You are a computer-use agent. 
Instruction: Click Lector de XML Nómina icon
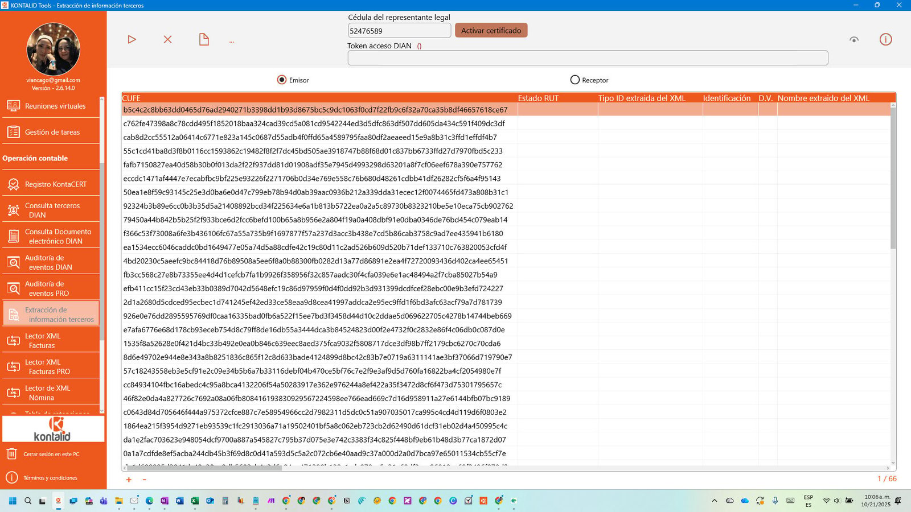point(13,393)
